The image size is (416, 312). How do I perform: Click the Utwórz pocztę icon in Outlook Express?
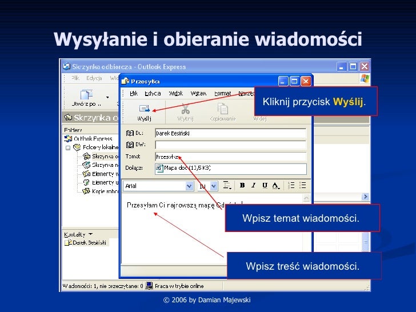pos(86,95)
